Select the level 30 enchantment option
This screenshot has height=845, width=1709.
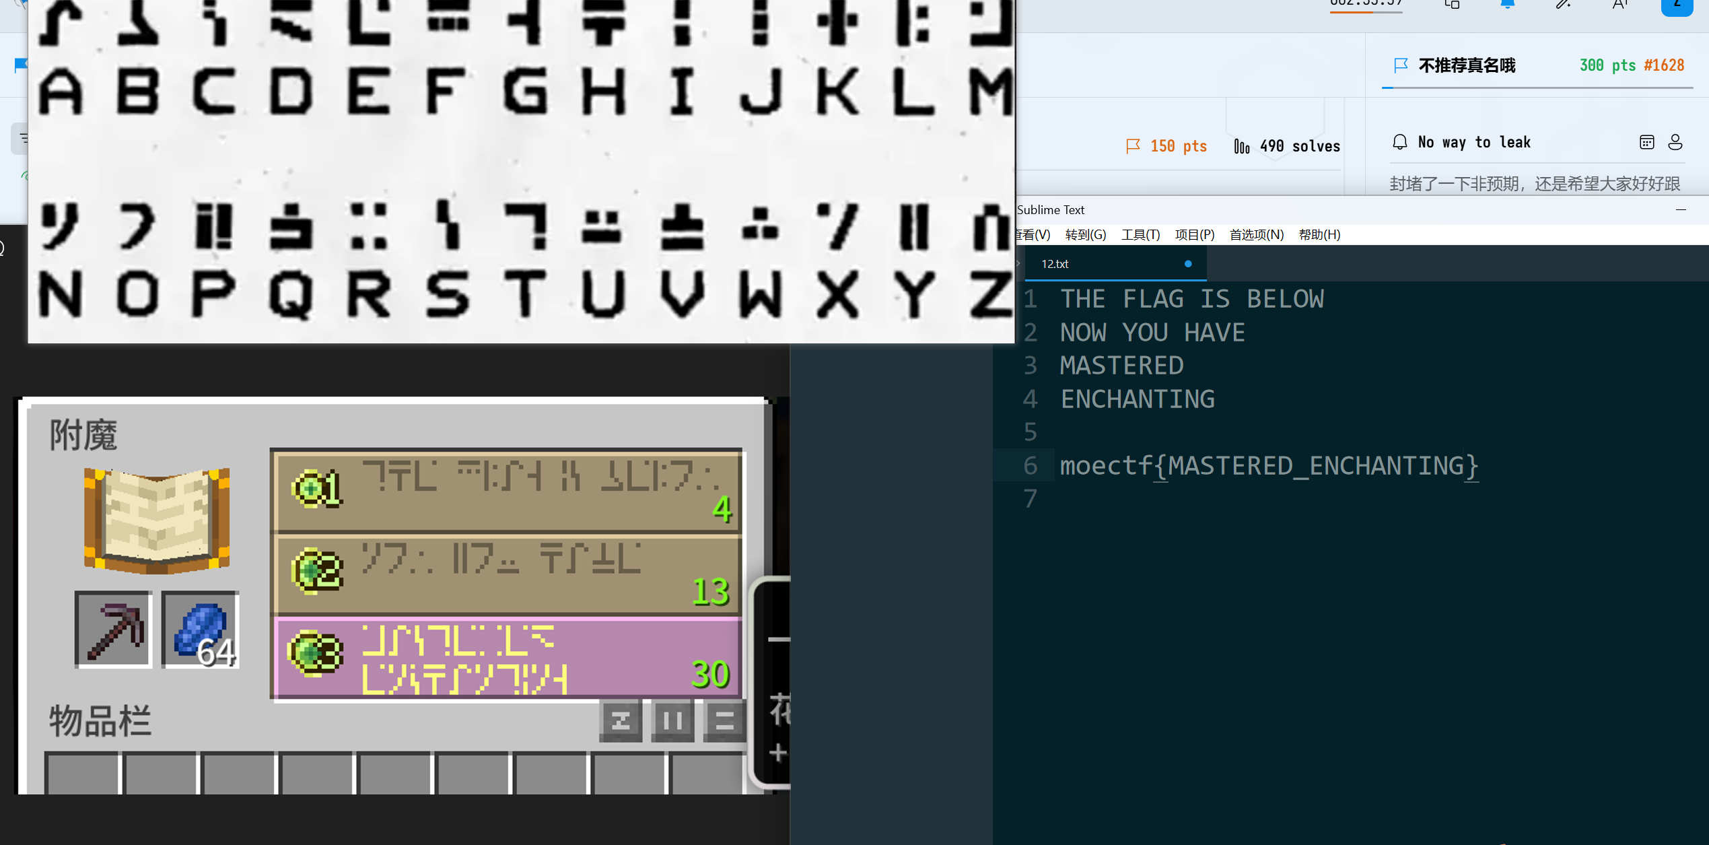tap(508, 658)
